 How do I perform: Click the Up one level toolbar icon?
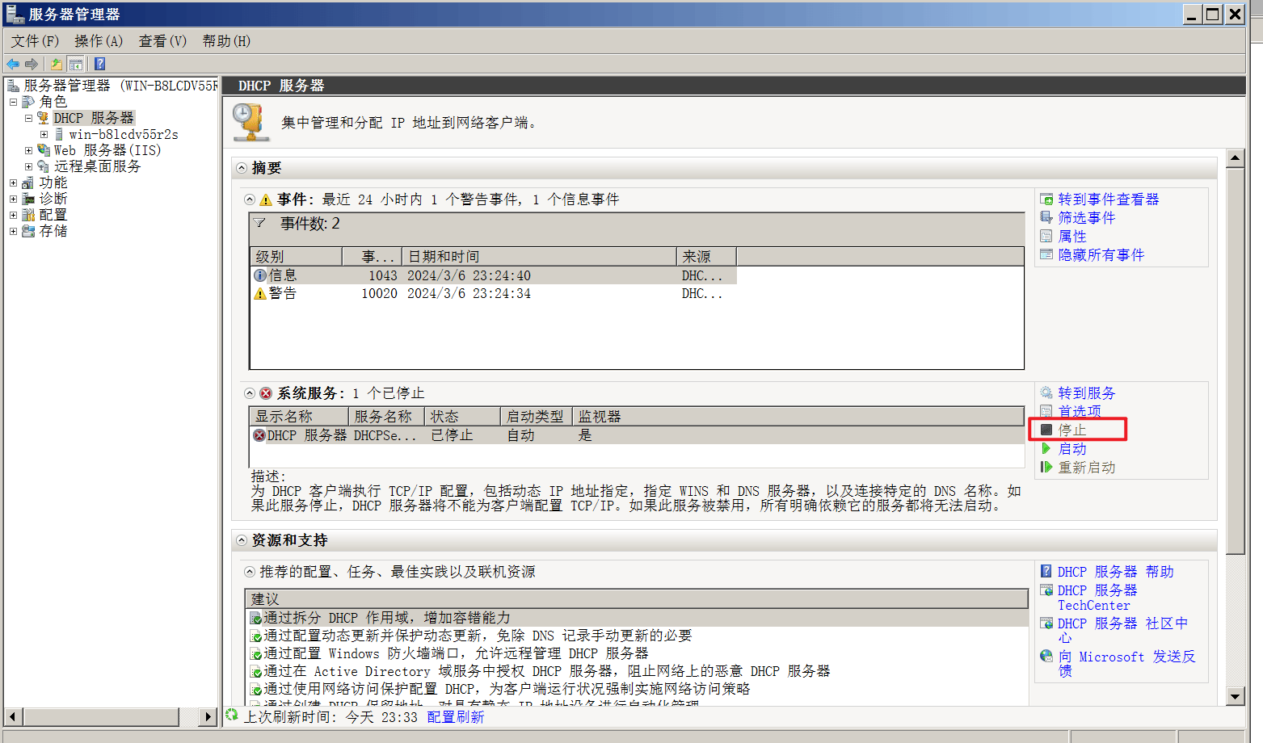click(56, 64)
